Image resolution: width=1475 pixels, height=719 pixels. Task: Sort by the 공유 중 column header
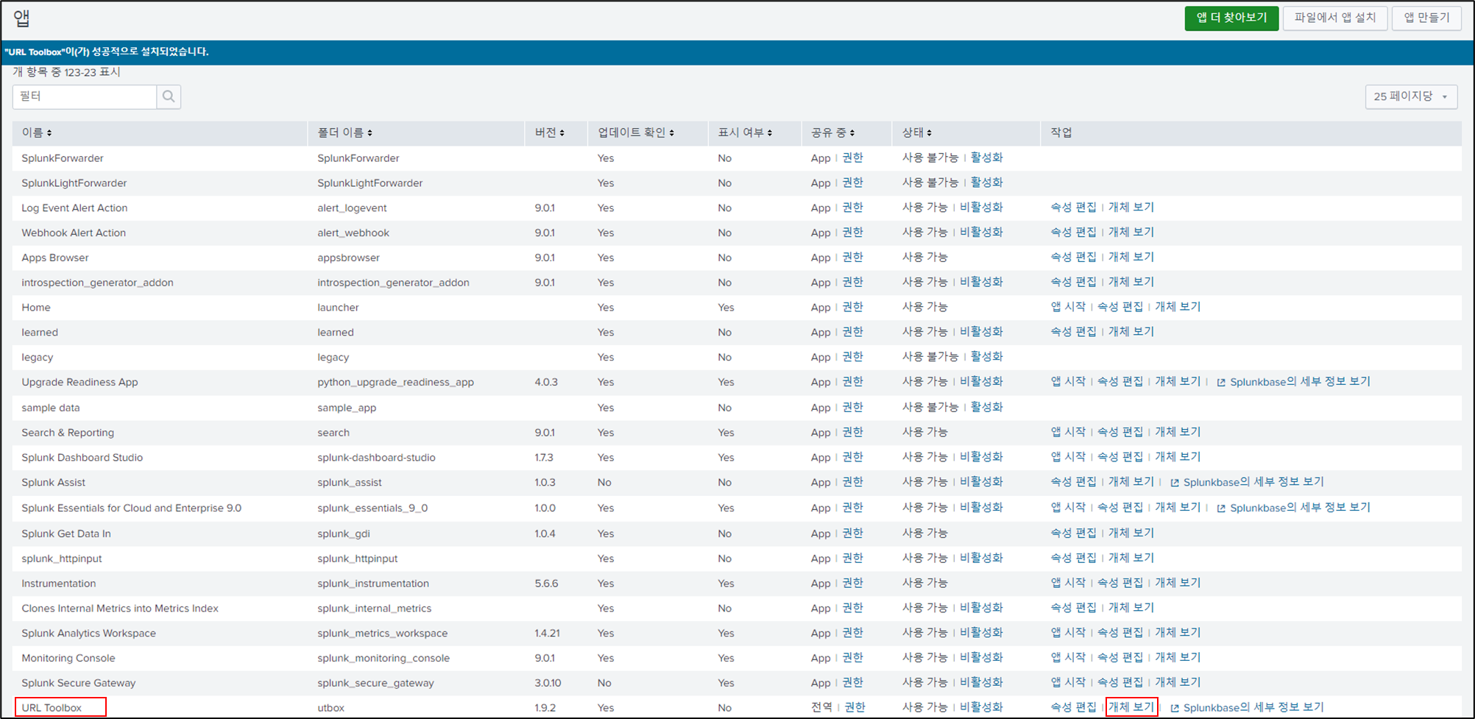click(x=833, y=132)
